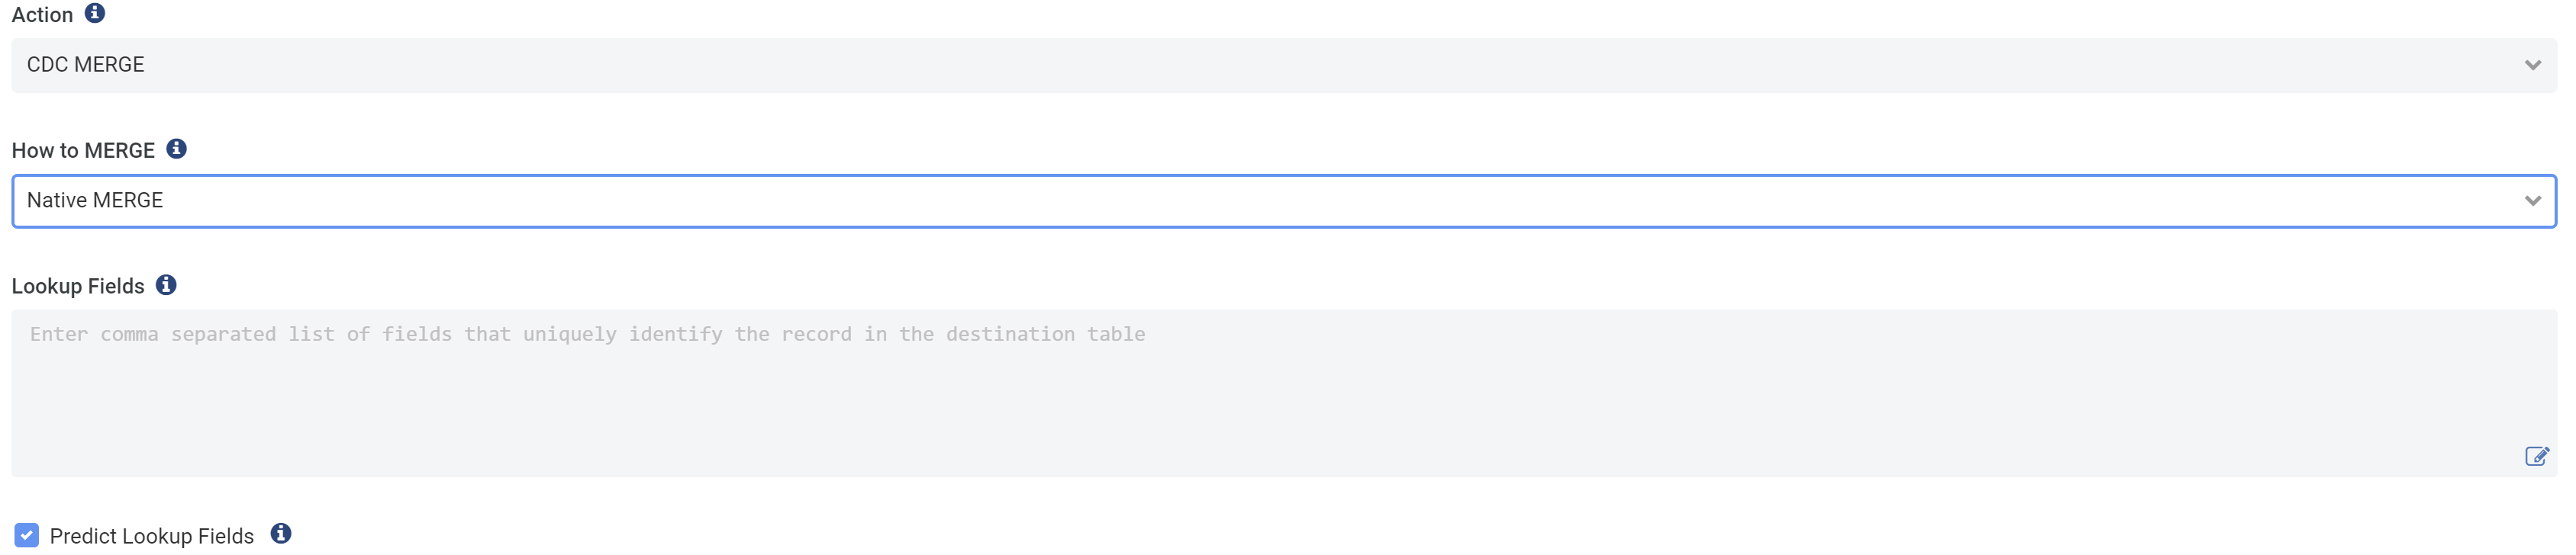Click the Lookup Fields label
The image size is (2576, 555).
pyautogui.click(x=78, y=287)
